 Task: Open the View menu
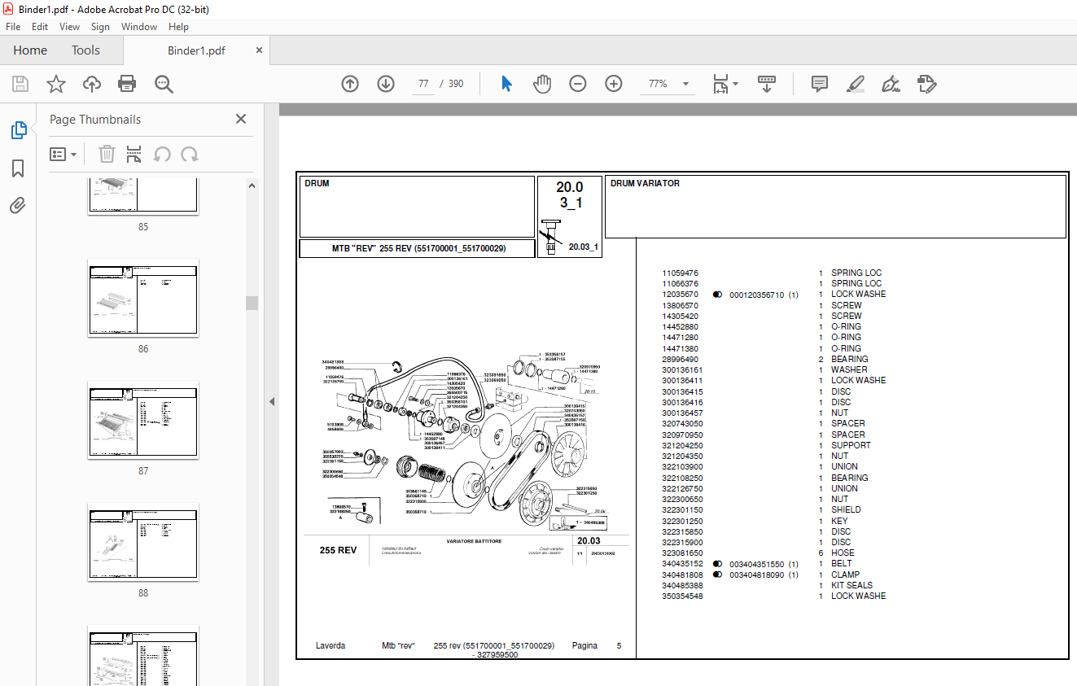click(x=70, y=27)
